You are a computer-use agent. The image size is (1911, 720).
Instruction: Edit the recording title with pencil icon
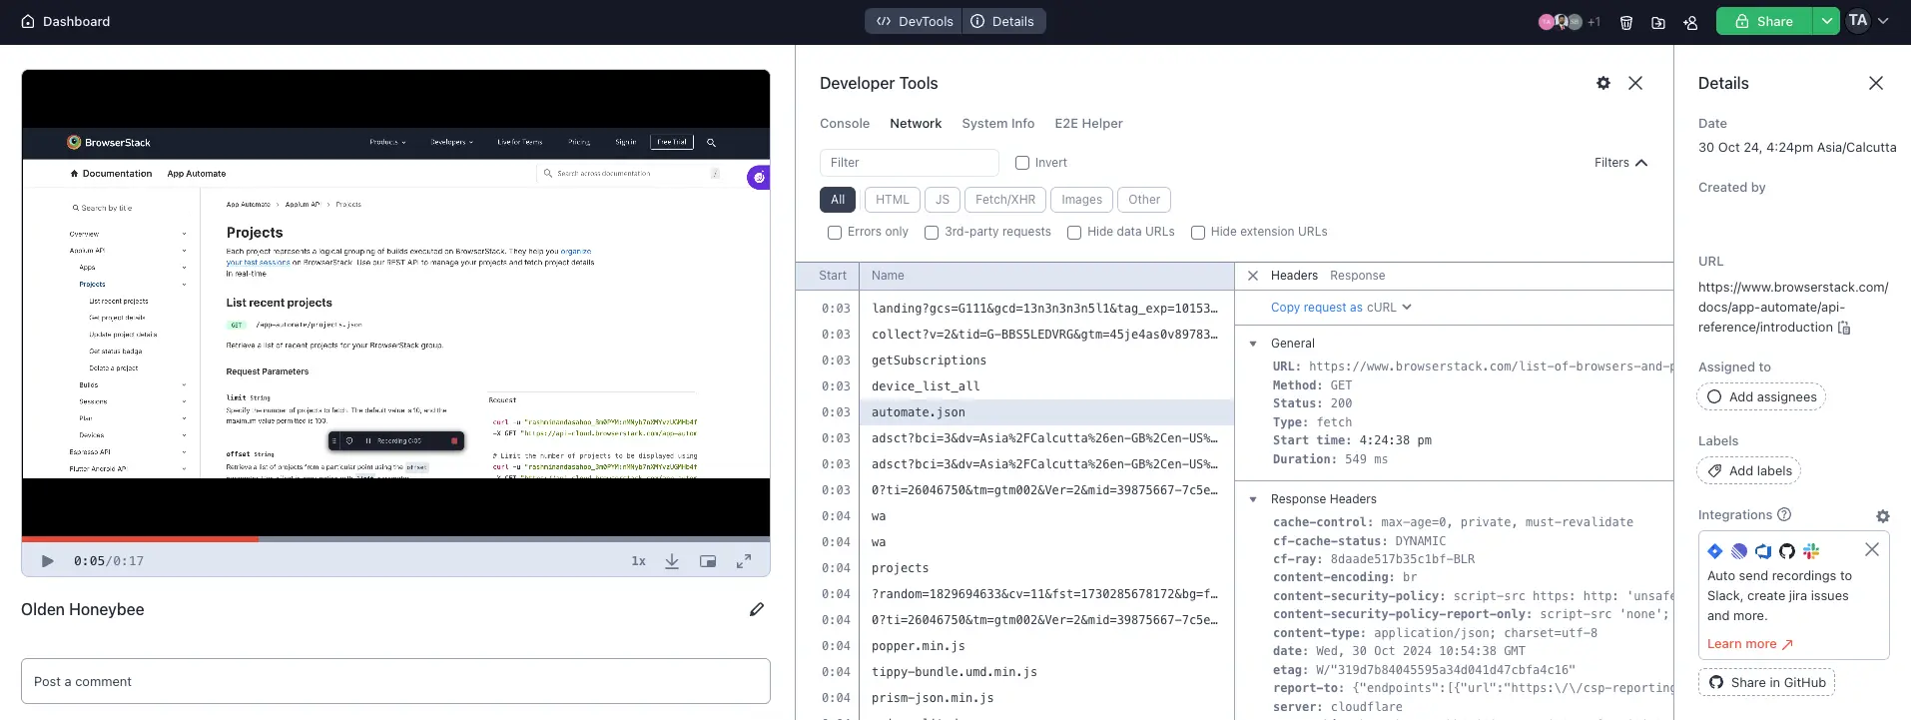(757, 609)
